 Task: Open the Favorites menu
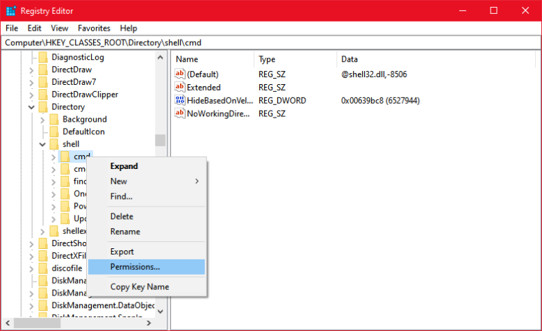[x=94, y=29]
